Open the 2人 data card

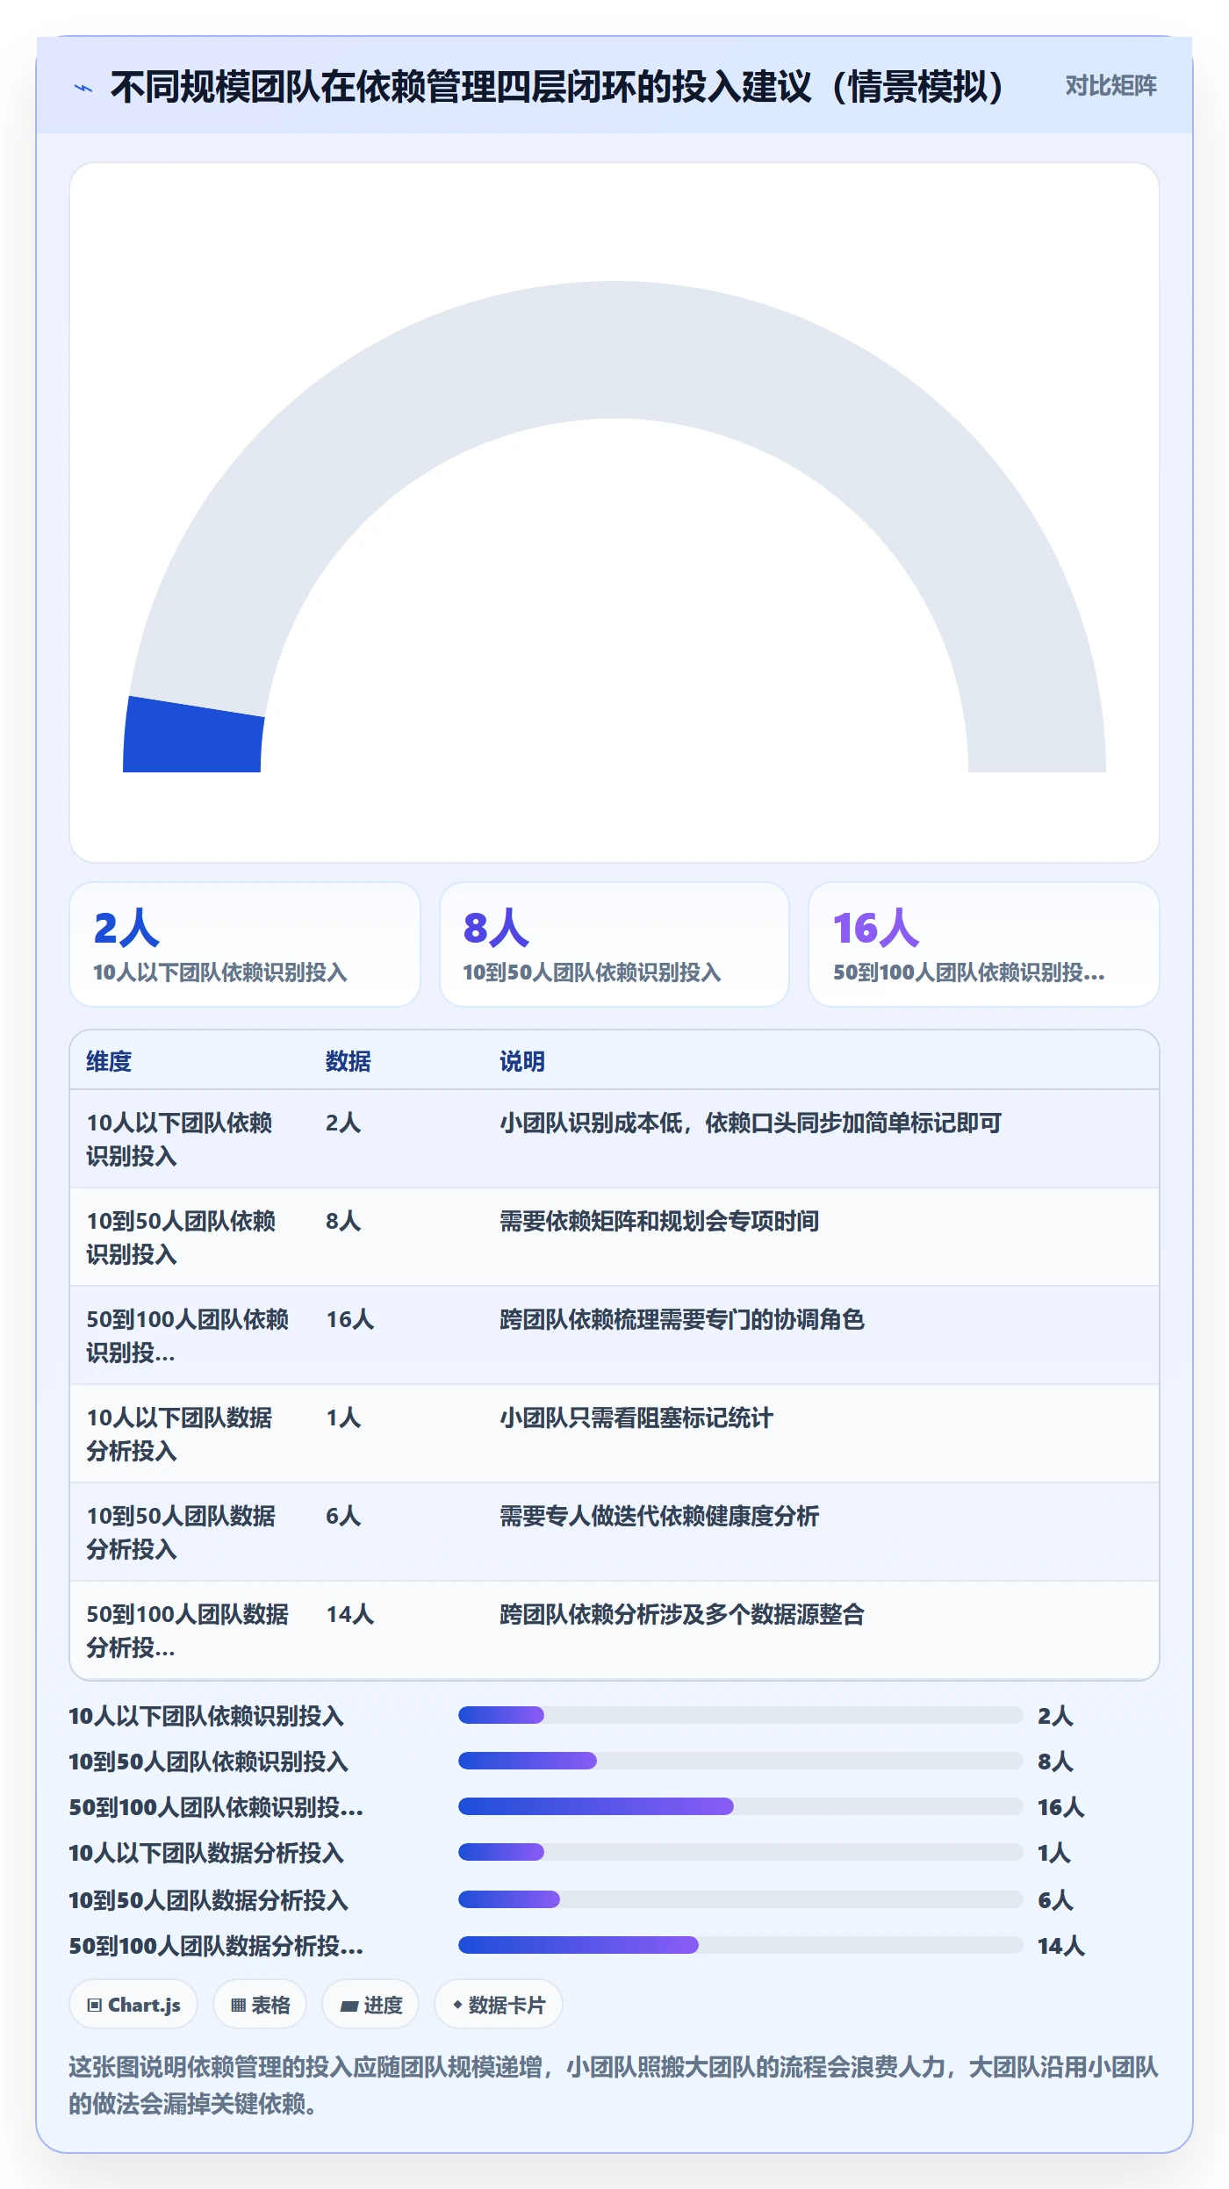click(x=245, y=944)
